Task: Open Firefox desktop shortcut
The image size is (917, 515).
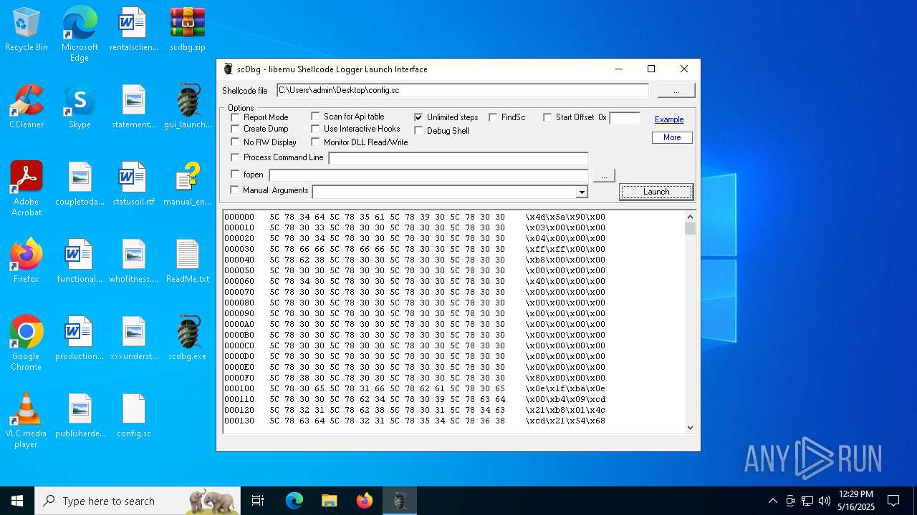Action: (x=27, y=261)
